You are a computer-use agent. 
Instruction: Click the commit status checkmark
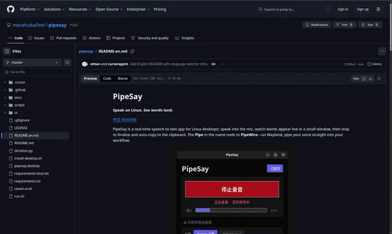tap(222, 64)
